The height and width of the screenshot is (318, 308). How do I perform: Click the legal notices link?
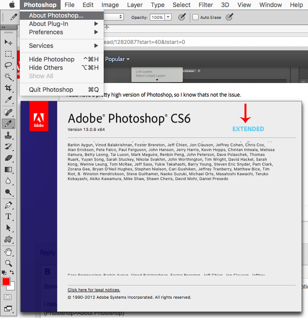click(x=94, y=290)
